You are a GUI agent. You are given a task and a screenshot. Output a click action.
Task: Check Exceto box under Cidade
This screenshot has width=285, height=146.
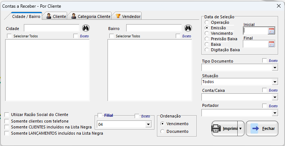pyautogui.click(x=76, y=36)
